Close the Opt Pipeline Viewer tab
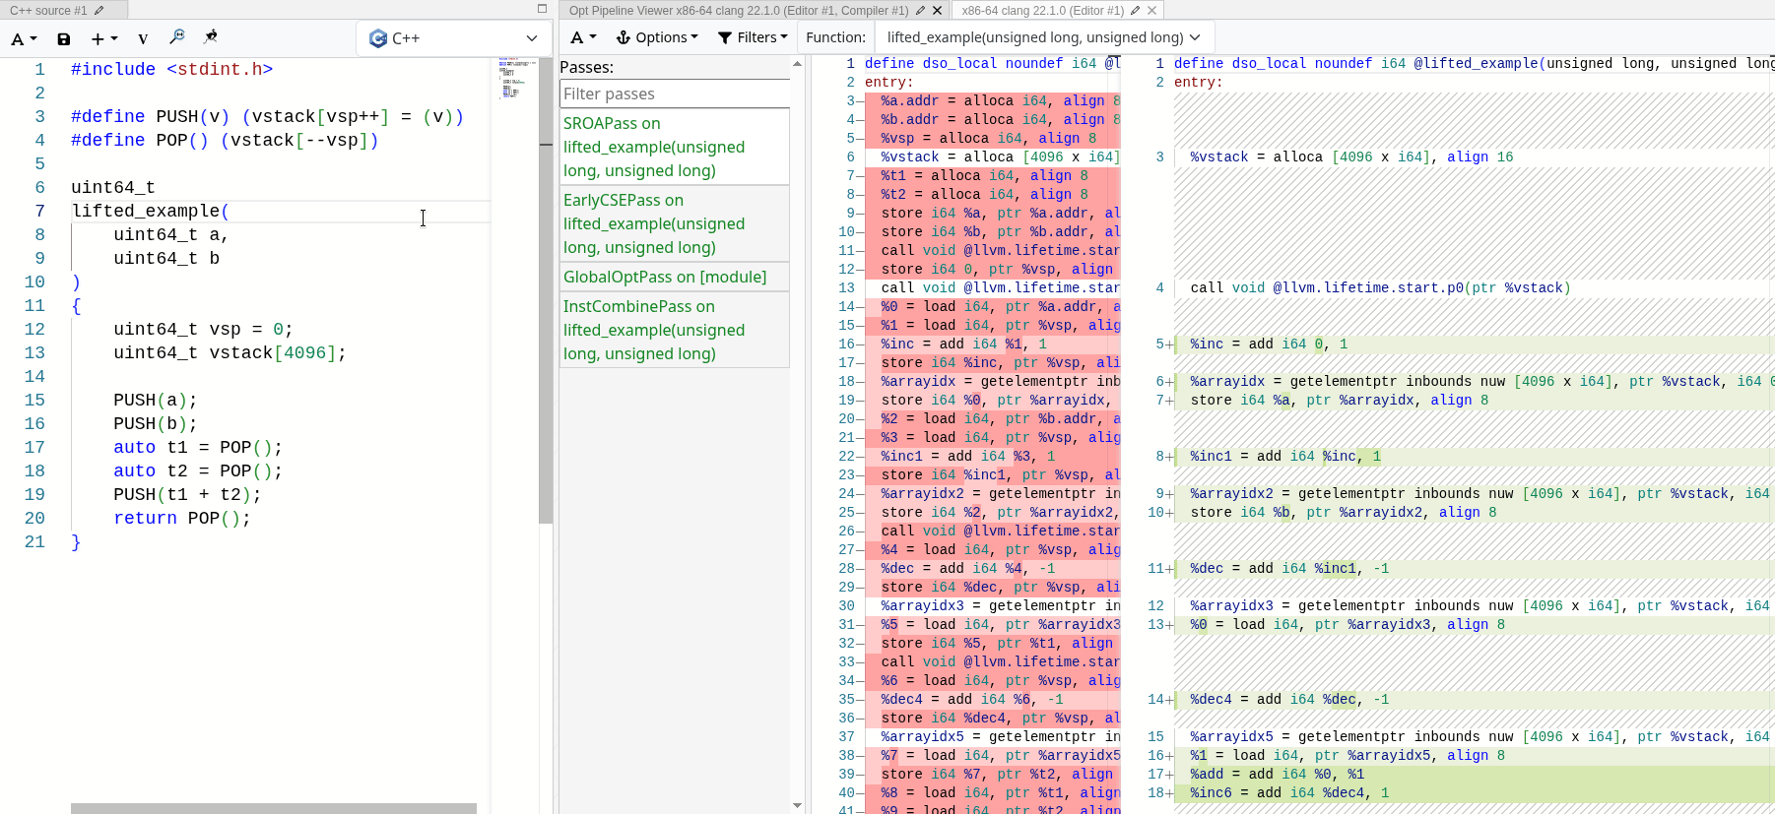 coord(938,10)
